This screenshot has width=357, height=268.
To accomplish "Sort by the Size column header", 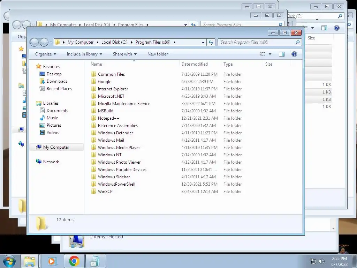I will pyautogui.click(x=269, y=64).
